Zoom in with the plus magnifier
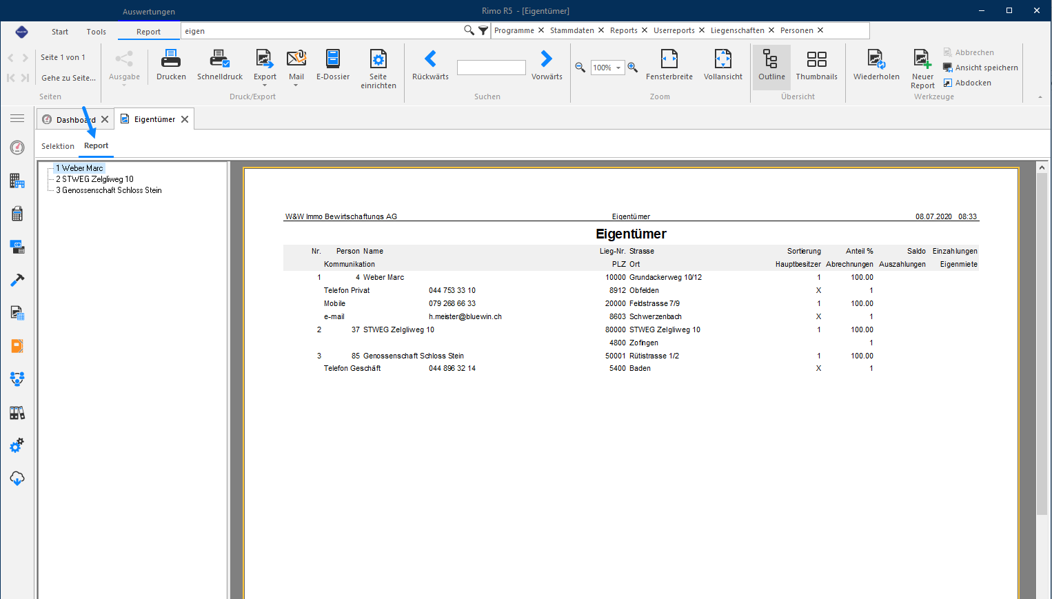The height and width of the screenshot is (599, 1052). [x=632, y=68]
